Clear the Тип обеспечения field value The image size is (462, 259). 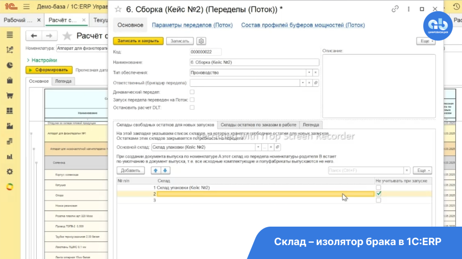pos(315,72)
